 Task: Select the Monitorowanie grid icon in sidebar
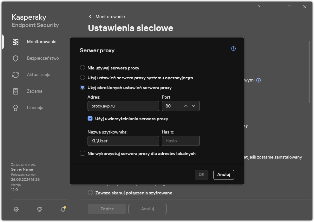coord(16,42)
